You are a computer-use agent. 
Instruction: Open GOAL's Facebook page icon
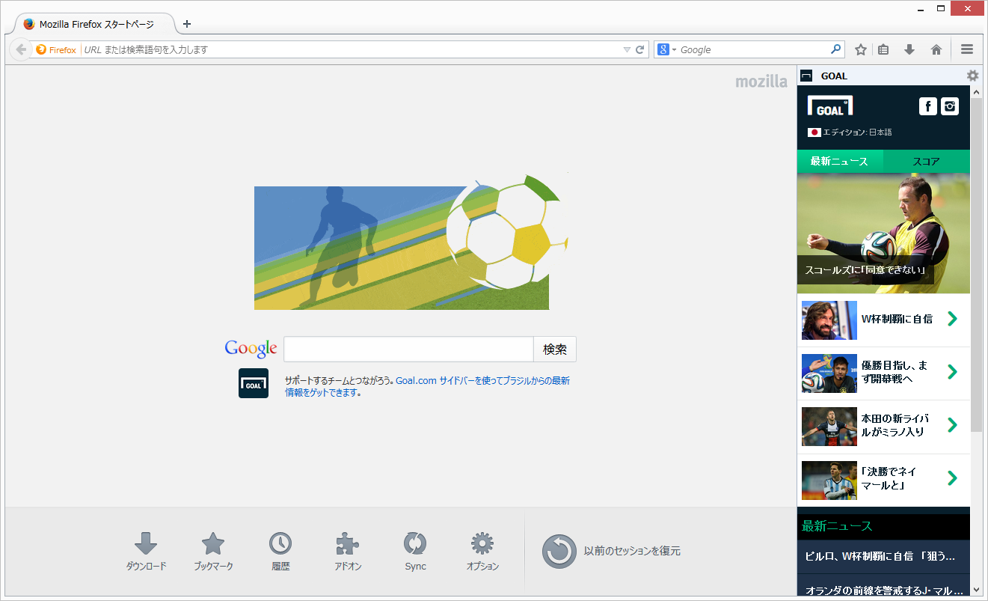pyautogui.click(x=927, y=106)
